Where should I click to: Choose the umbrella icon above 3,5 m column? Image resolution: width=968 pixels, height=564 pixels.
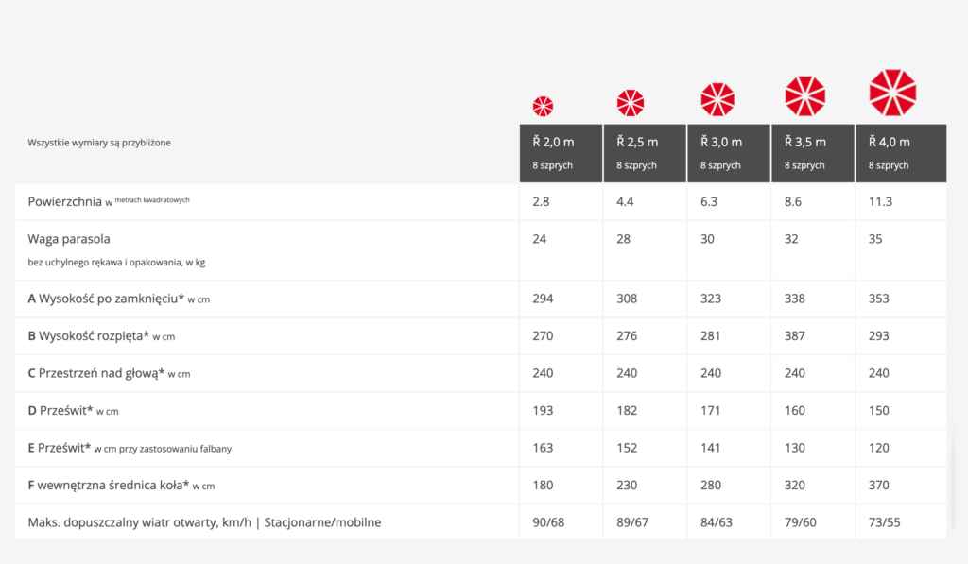coord(804,95)
